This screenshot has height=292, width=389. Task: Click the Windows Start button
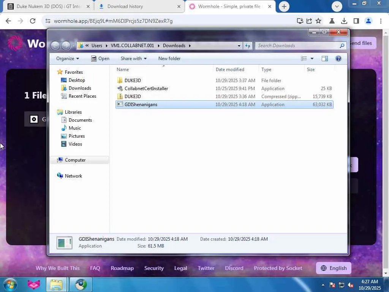click(10, 284)
